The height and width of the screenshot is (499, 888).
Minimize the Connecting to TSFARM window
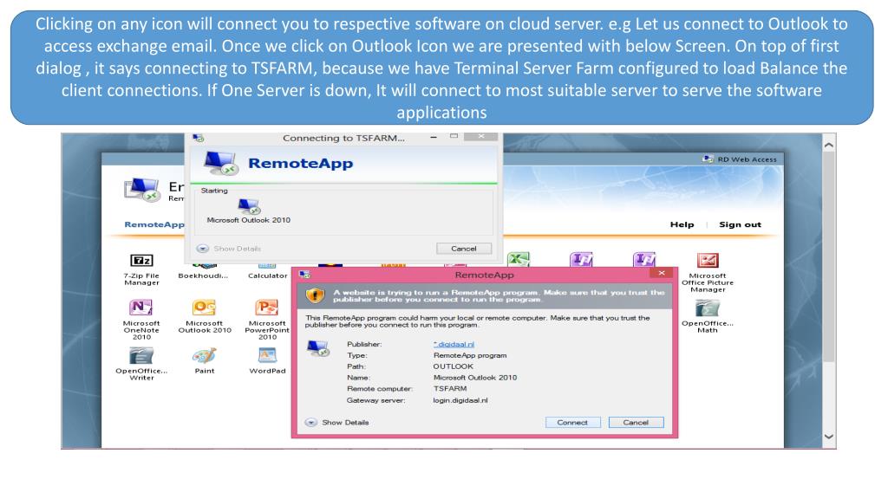pos(434,138)
